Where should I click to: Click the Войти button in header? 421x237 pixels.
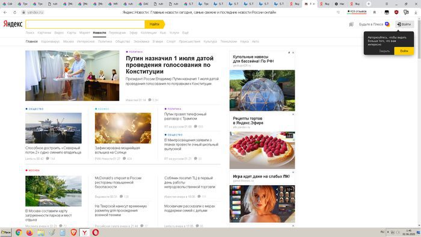tap(404, 24)
